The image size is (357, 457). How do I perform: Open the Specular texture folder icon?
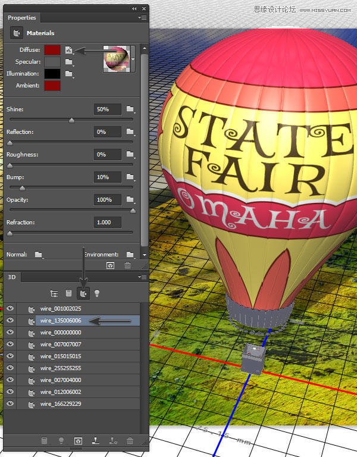[x=69, y=62]
